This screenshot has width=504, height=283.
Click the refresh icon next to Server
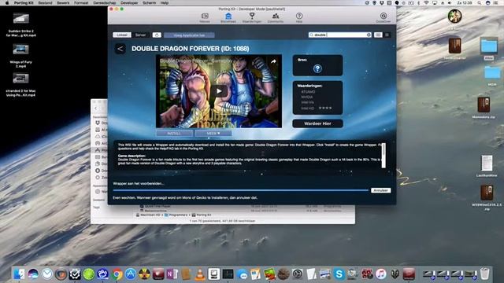coord(157,35)
